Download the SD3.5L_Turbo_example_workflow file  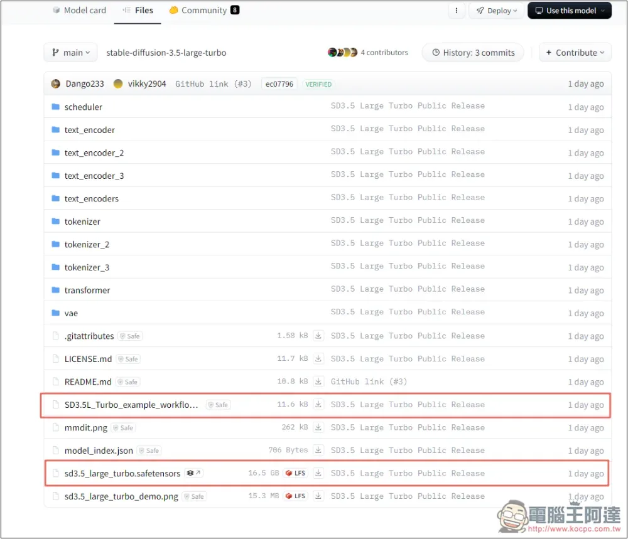pos(318,404)
